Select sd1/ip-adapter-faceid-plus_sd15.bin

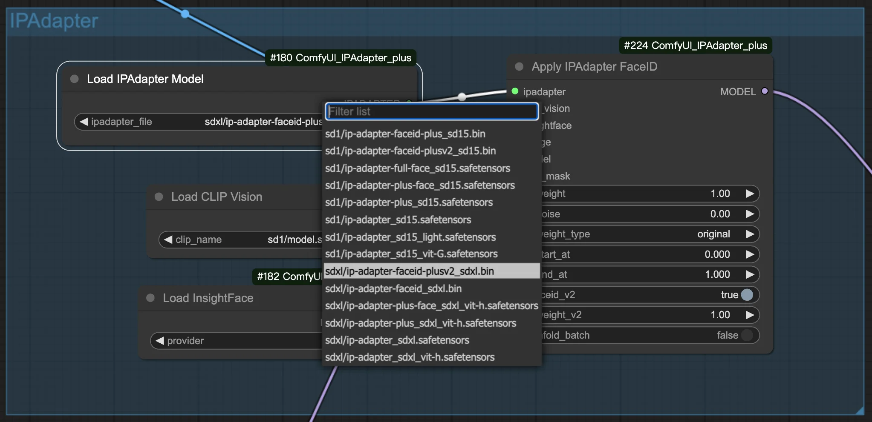coord(432,134)
